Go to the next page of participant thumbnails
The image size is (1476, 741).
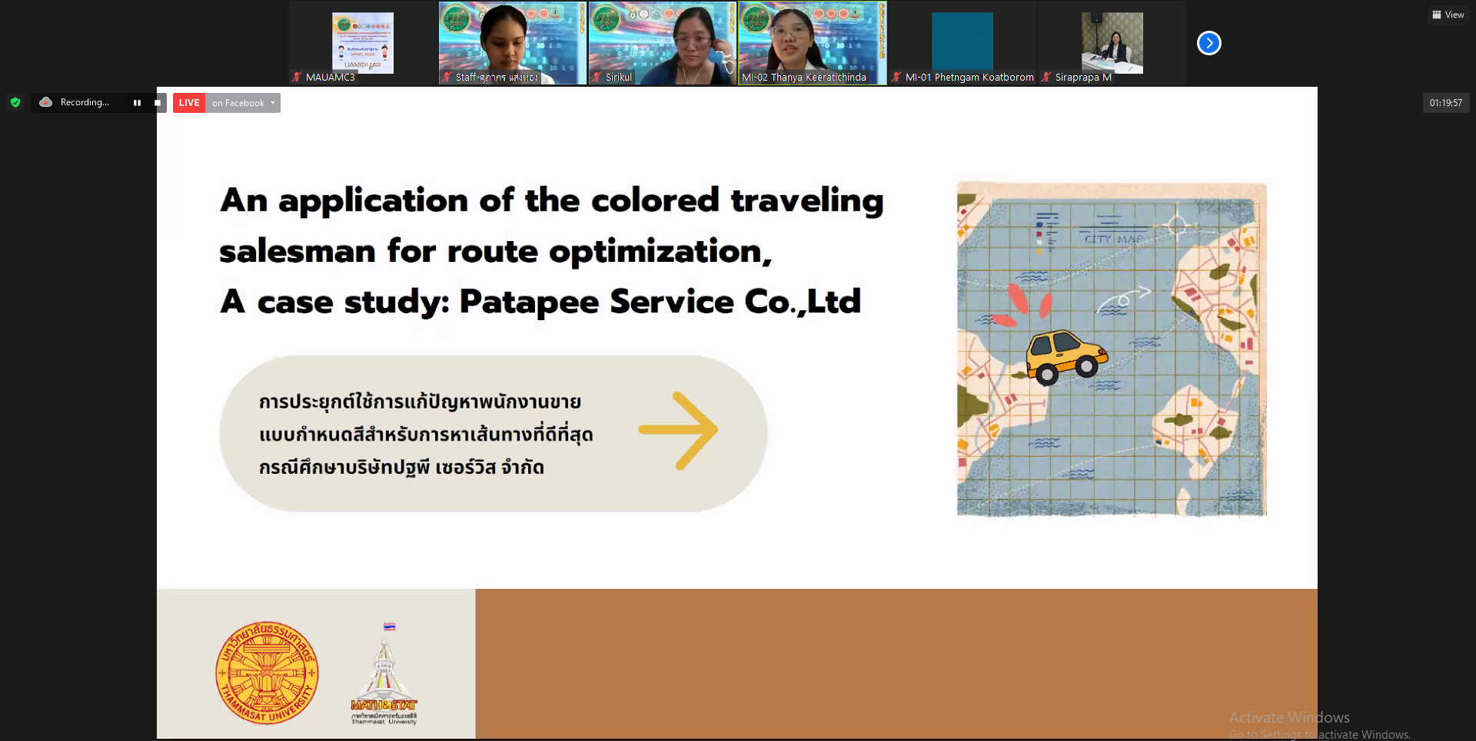pos(1208,43)
